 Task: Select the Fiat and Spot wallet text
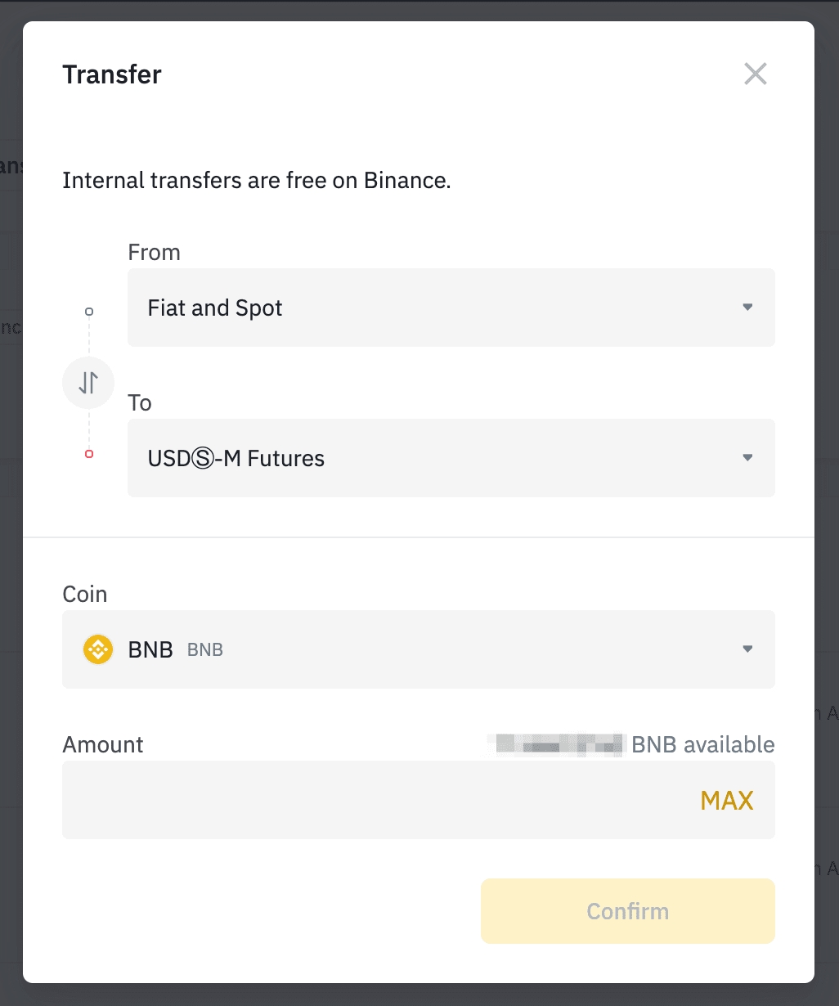(x=215, y=308)
